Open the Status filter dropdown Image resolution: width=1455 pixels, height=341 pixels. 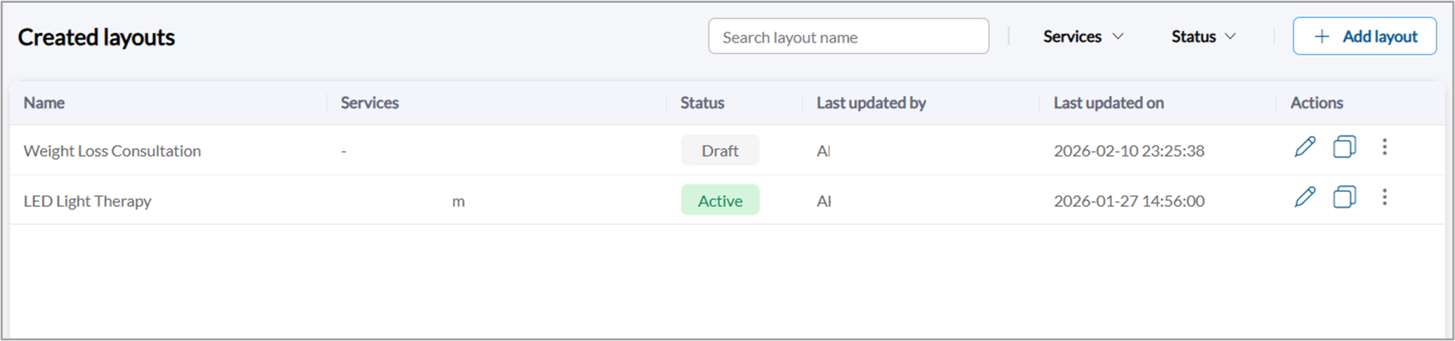click(x=1203, y=36)
